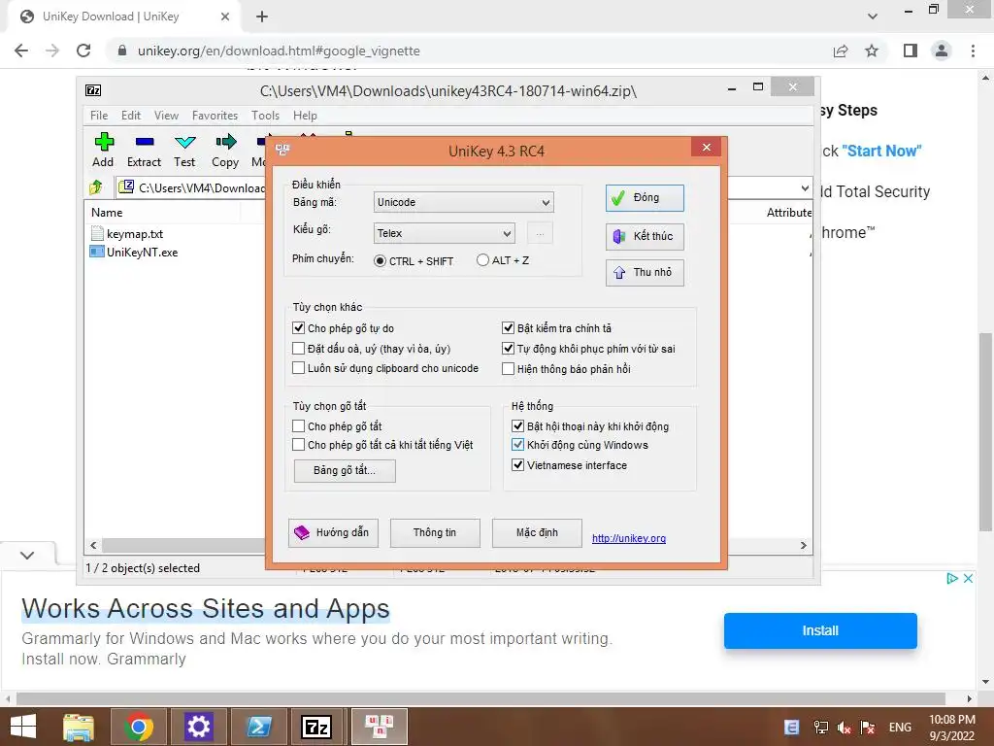This screenshot has width=994, height=746.
Task: Click the up-folder icon in 7-Zip address bar
Action: pyautogui.click(x=96, y=187)
